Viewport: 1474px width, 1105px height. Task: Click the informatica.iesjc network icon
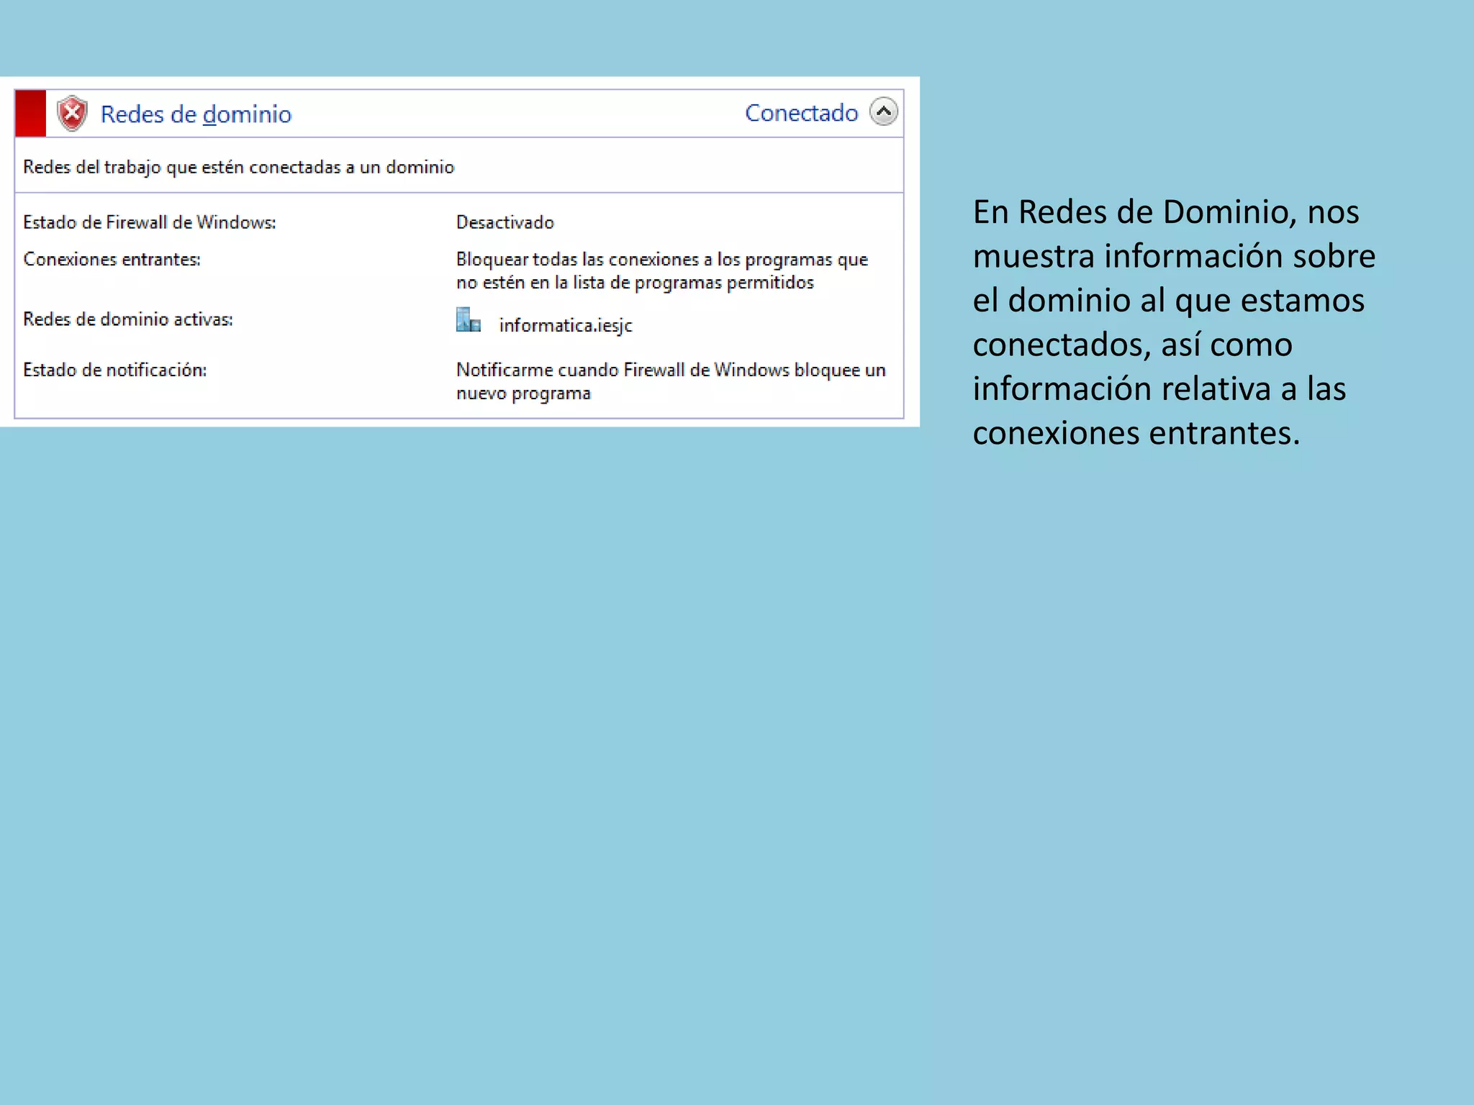pyautogui.click(x=469, y=320)
